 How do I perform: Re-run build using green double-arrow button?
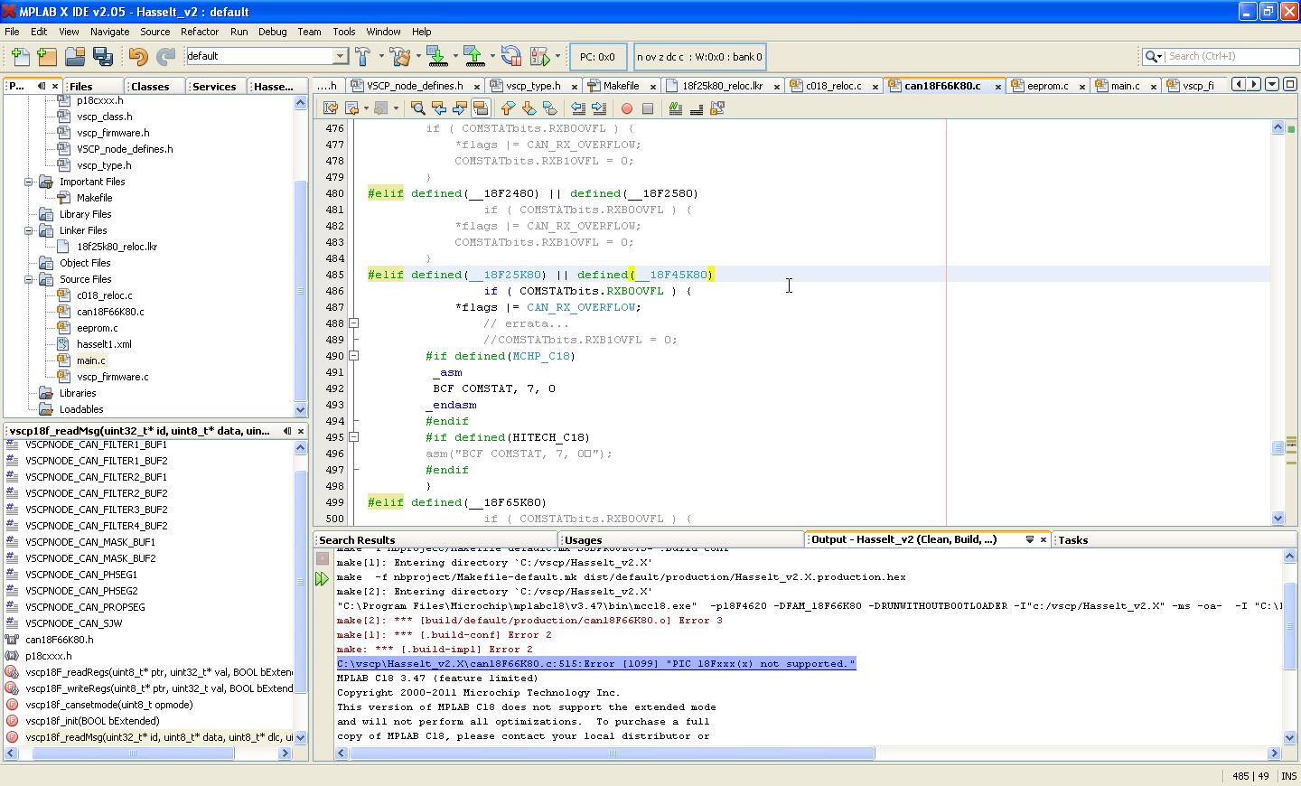point(322,579)
